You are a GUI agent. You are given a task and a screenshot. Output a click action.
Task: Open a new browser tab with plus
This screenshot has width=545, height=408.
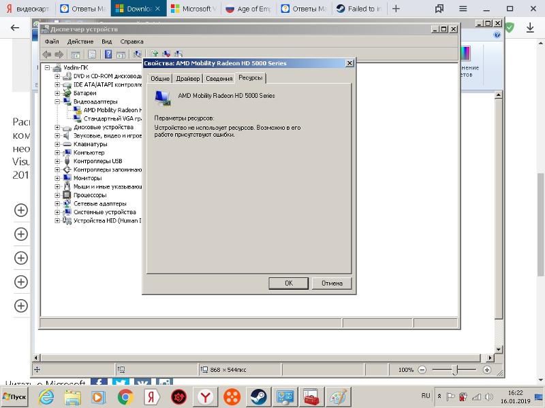(396, 9)
